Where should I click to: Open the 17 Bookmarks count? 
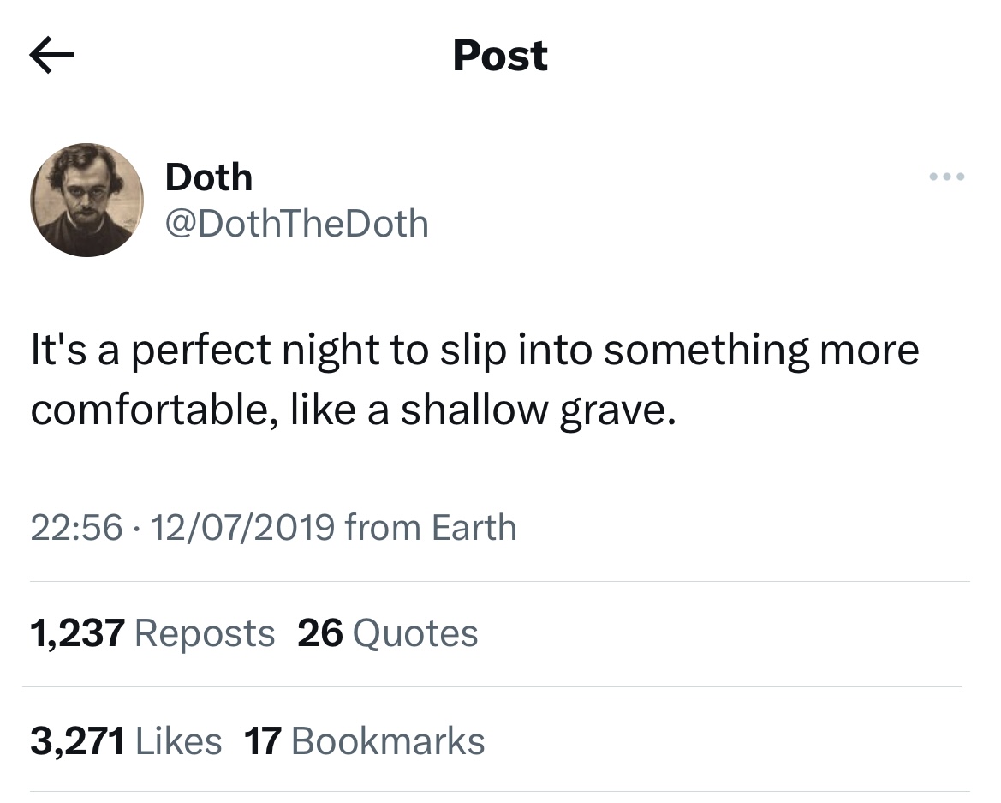pyautogui.click(x=364, y=740)
